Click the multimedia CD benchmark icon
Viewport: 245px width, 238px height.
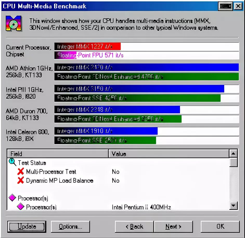[14, 23]
